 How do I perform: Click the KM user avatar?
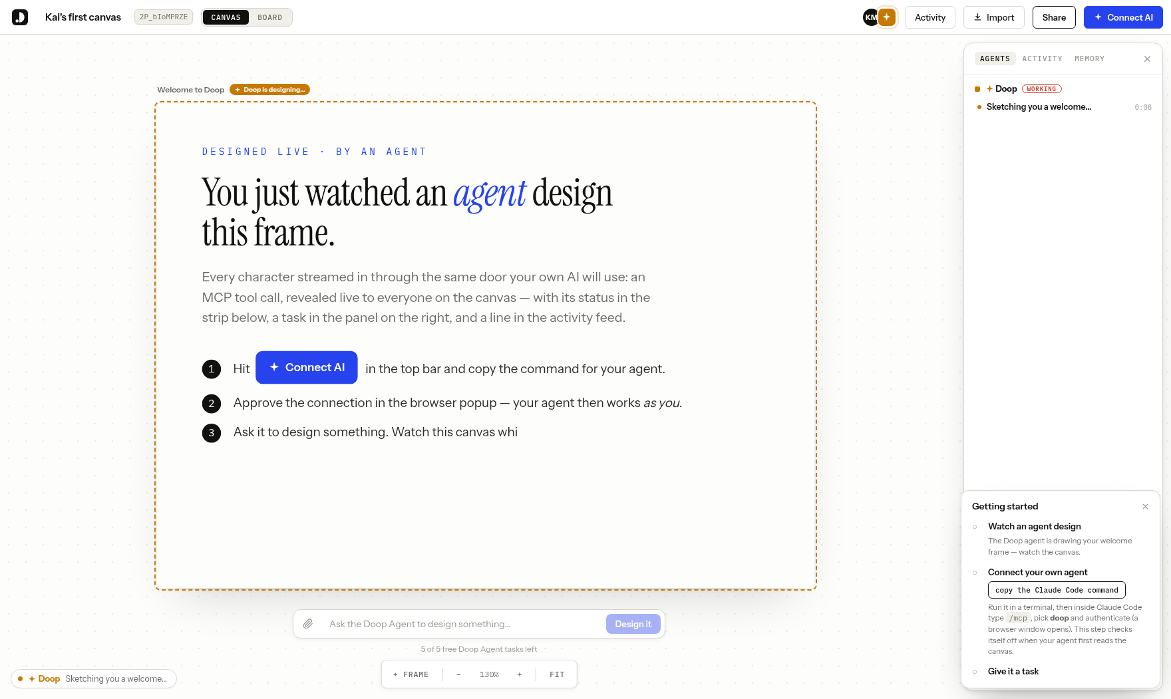coord(870,17)
